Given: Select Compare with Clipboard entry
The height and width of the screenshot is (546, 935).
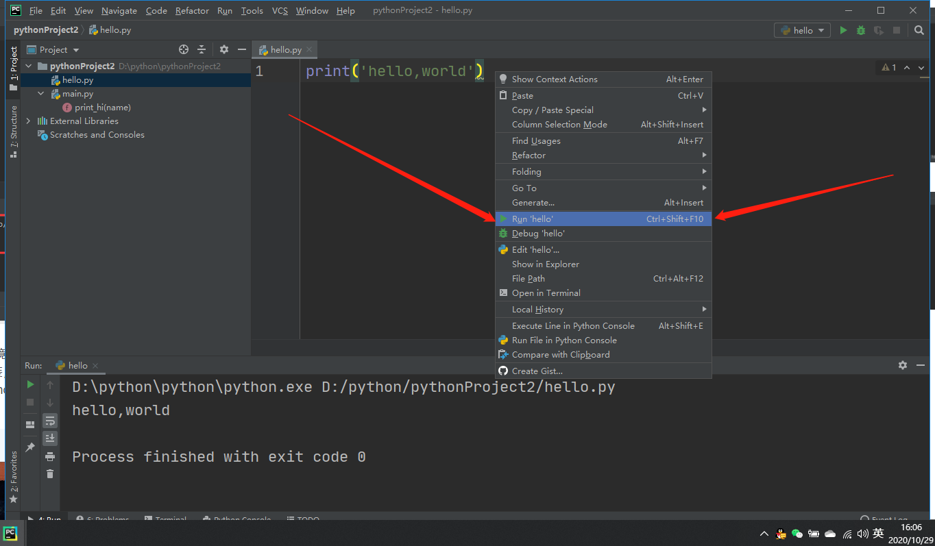Looking at the screenshot, I should coord(603,355).
